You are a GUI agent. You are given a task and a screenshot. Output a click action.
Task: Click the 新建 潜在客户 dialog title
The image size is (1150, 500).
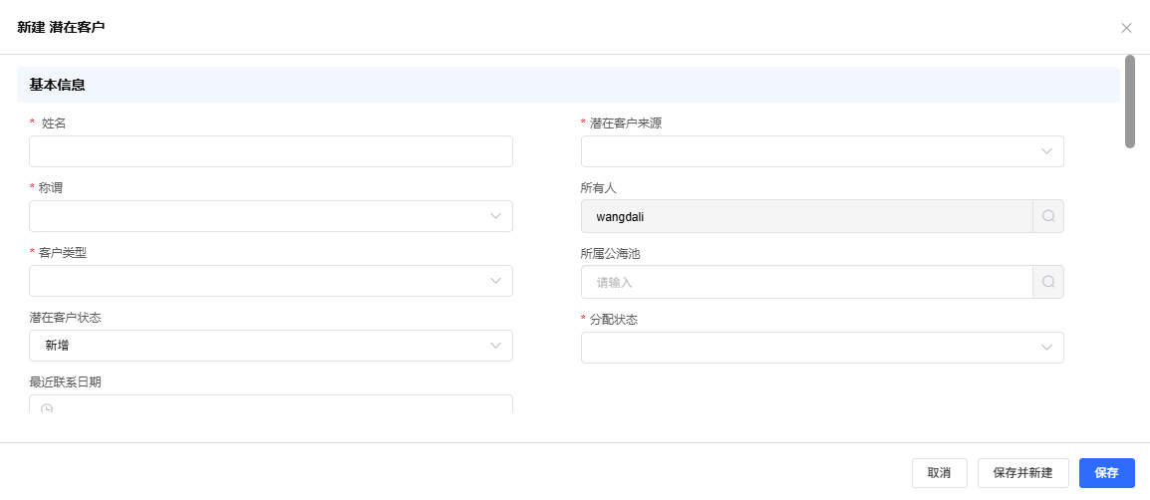(62, 28)
